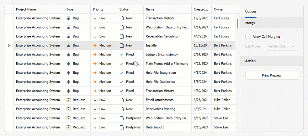The width and height of the screenshot is (308, 136).
Task: Click request clipboard icon in Email Attachments row
Action: (x=69, y=100)
